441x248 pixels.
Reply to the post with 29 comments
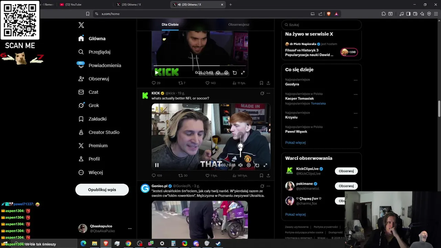(156, 83)
